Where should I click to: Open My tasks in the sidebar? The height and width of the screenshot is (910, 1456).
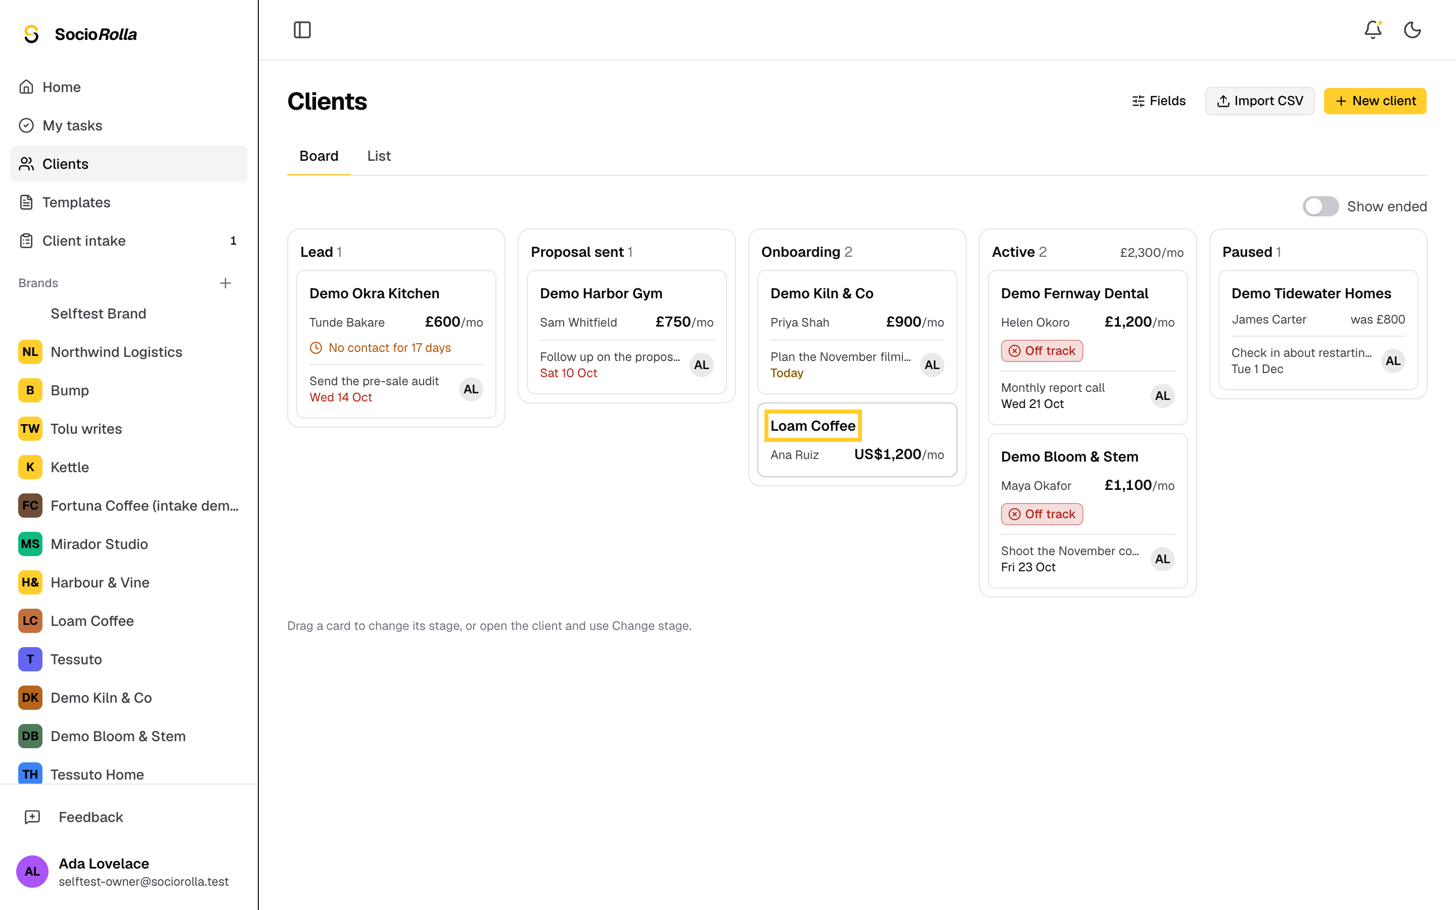129,125
